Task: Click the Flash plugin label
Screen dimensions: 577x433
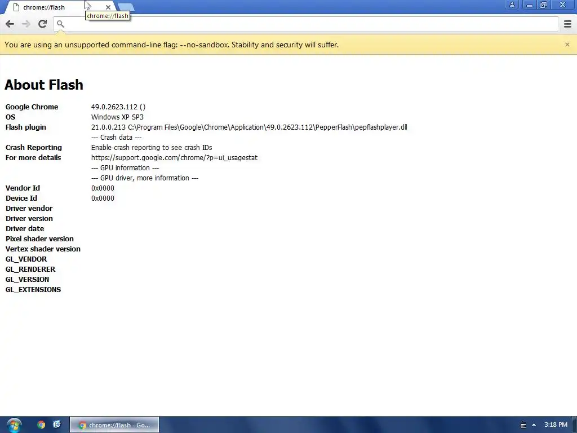Action: (x=26, y=127)
